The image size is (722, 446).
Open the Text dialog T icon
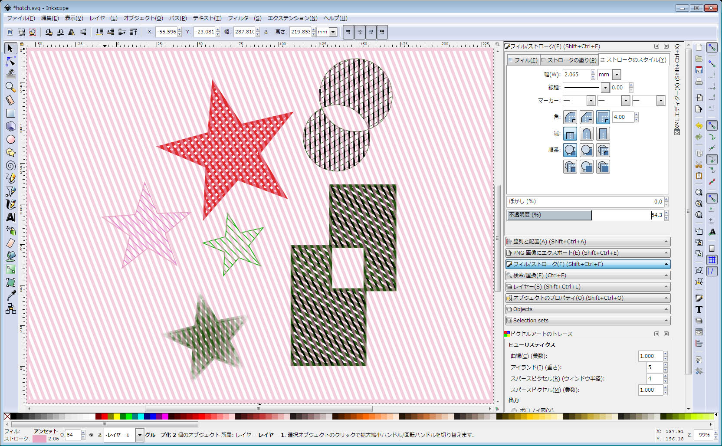[x=699, y=309]
